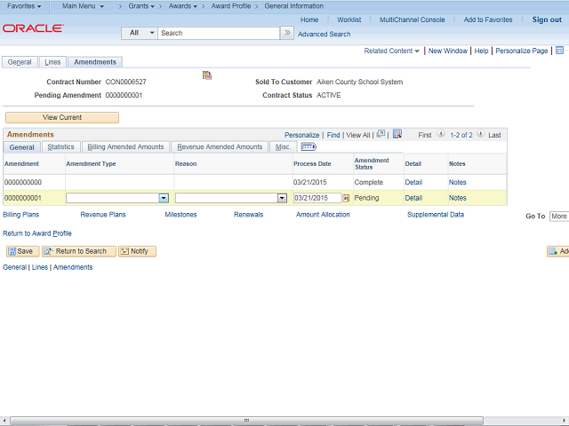The height and width of the screenshot is (426, 569).
Task: Click Personalize link in Amendments grid
Action: (x=301, y=135)
